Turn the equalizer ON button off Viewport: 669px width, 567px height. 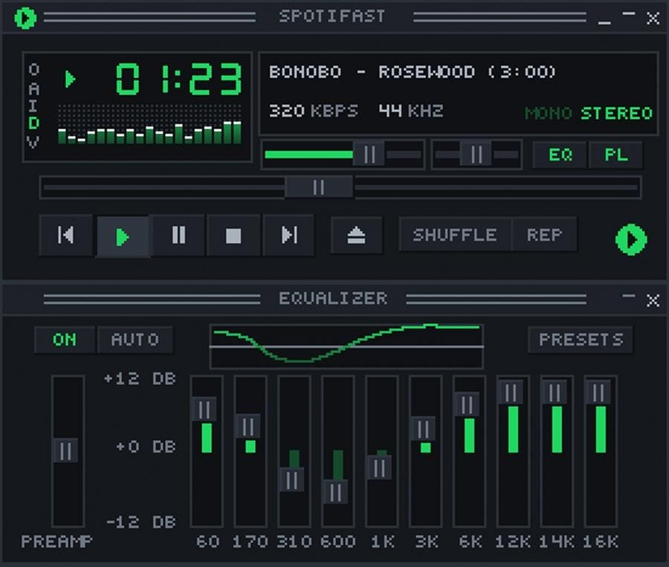[x=65, y=340]
